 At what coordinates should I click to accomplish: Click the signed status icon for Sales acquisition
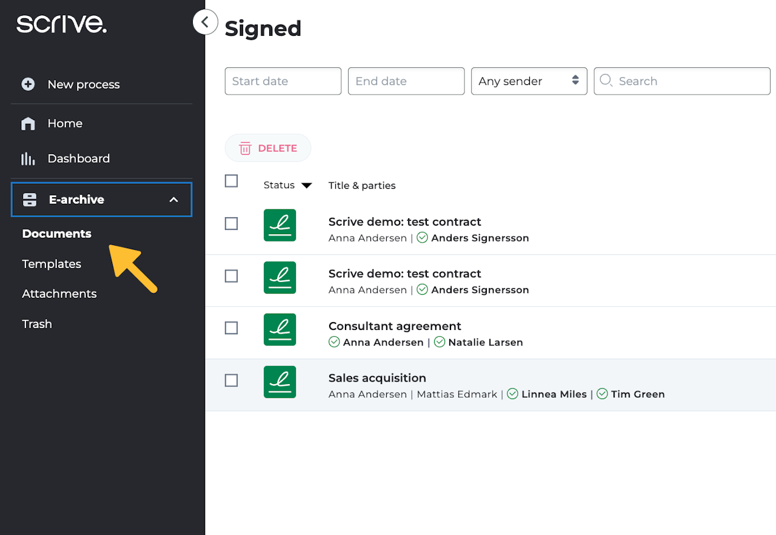point(279,382)
